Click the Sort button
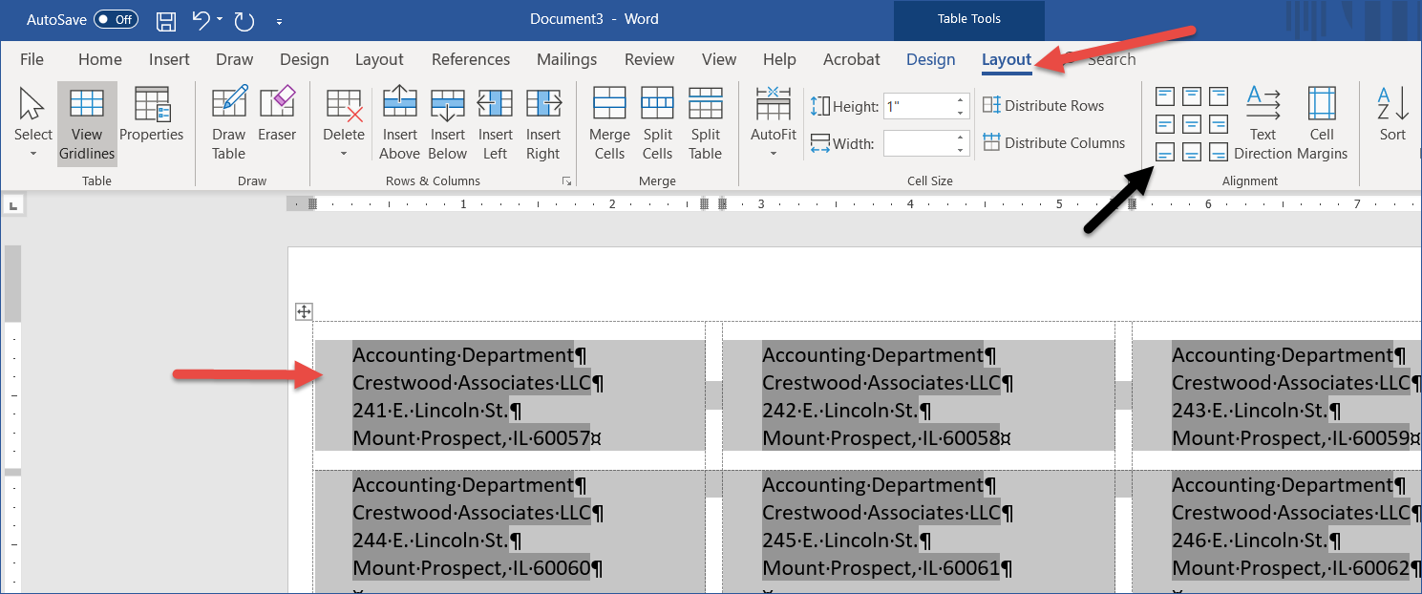This screenshot has height=594, width=1422. 1392,115
